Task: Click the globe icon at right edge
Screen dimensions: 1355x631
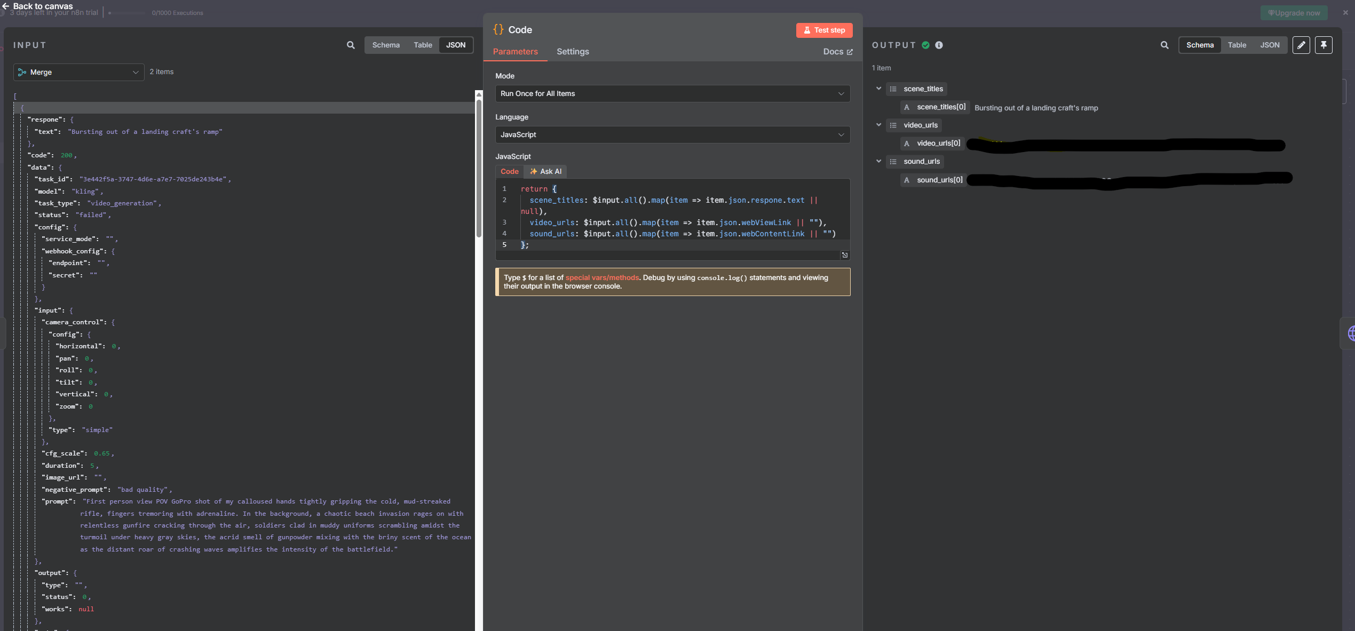Action: [1350, 334]
